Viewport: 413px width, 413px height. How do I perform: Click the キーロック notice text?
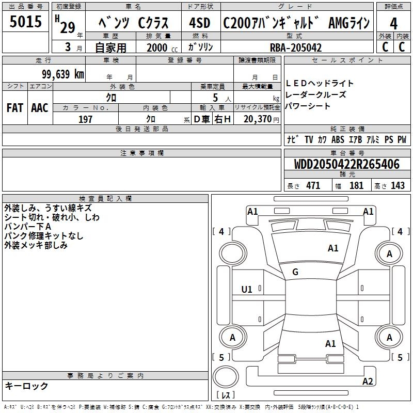tap(26, 386)
